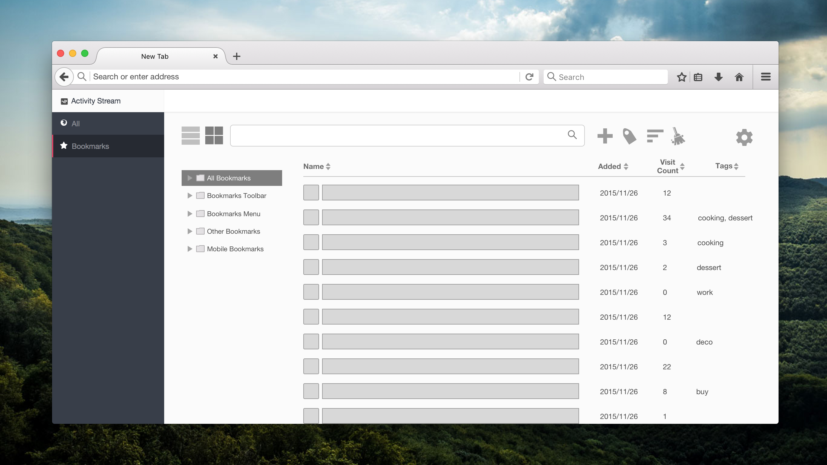This screenshot has height=465, width=827.
Task: Click the broom cleanup icon
Action: pos(678,137)
